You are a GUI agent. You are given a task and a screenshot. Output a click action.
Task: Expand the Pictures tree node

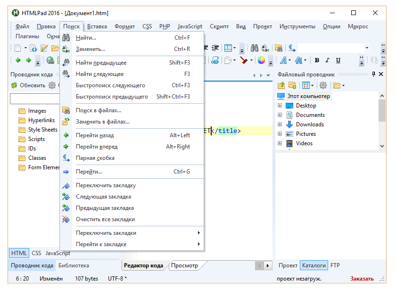pyautogui.click(x=280, y=133)
